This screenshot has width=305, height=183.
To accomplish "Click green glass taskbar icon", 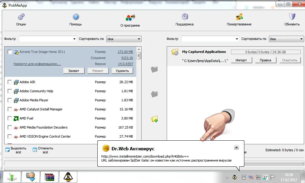I will click(12, 177).
